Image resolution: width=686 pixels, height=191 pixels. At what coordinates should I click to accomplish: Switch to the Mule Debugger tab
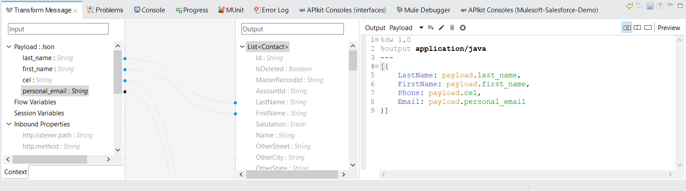pyautogui.click(x=423, y=10)
